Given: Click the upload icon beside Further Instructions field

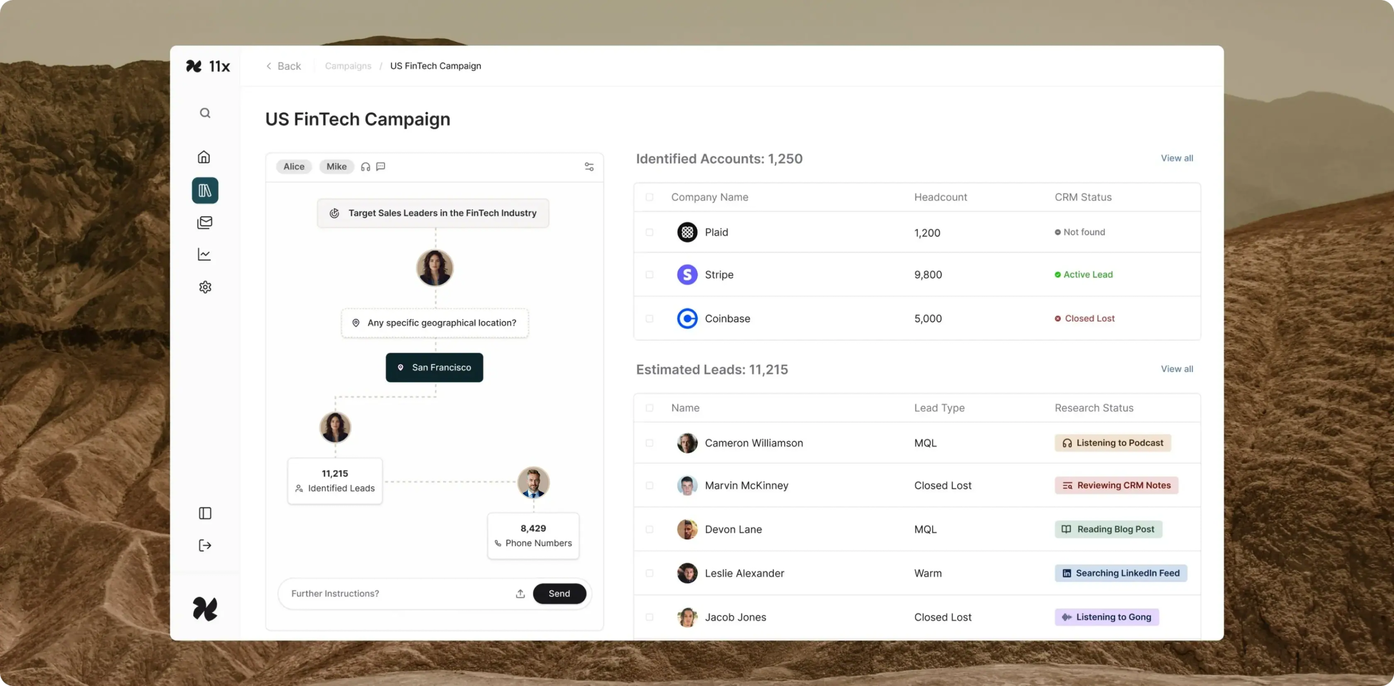Looking at the screenshot, I should 520,594.
